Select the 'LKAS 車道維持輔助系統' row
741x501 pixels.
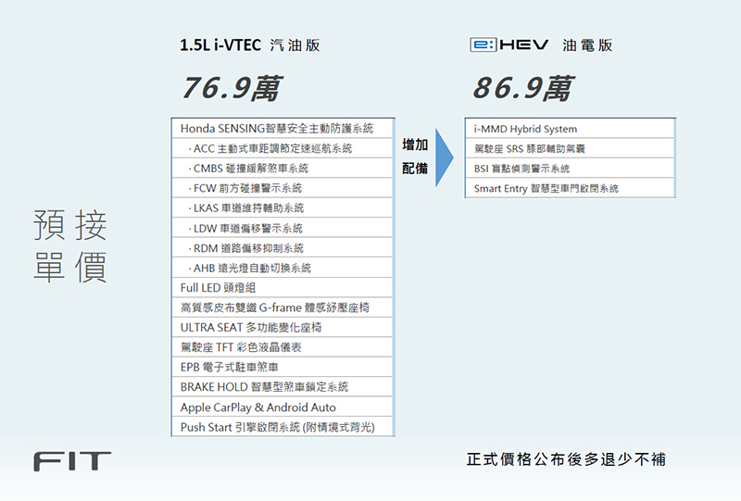pos(283,208)
